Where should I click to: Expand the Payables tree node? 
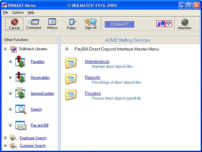[10, 61]
